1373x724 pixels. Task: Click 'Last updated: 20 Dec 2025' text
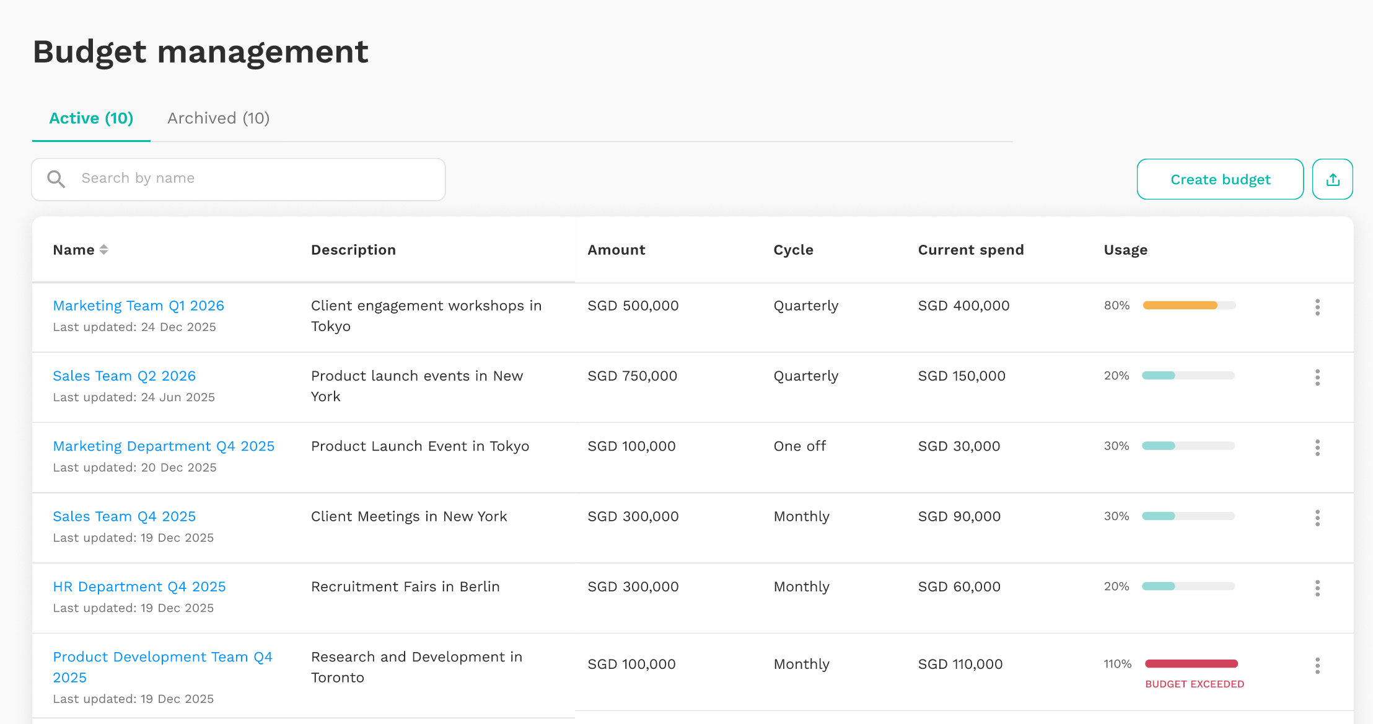134,467
